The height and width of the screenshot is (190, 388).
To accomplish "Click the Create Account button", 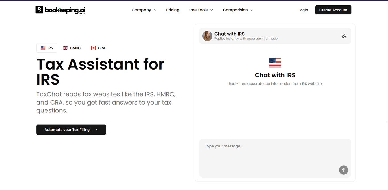I will (333, 10).
